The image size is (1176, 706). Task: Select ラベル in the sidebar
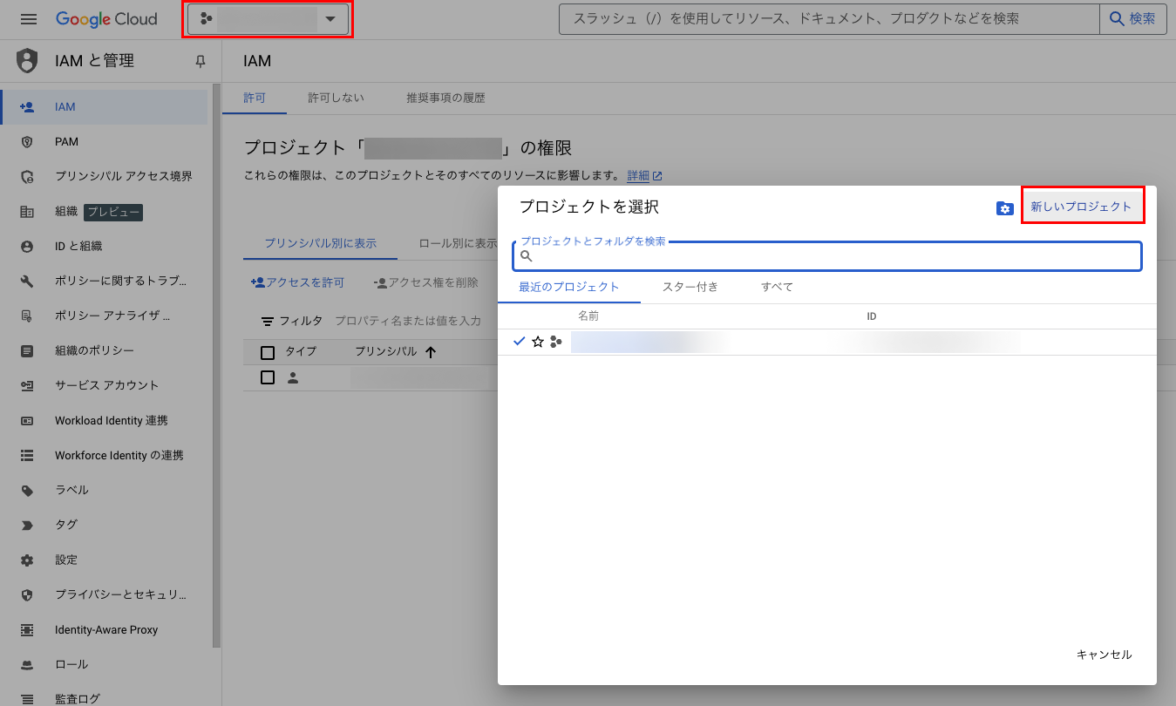pyautogui.click(x=80, y=489)
